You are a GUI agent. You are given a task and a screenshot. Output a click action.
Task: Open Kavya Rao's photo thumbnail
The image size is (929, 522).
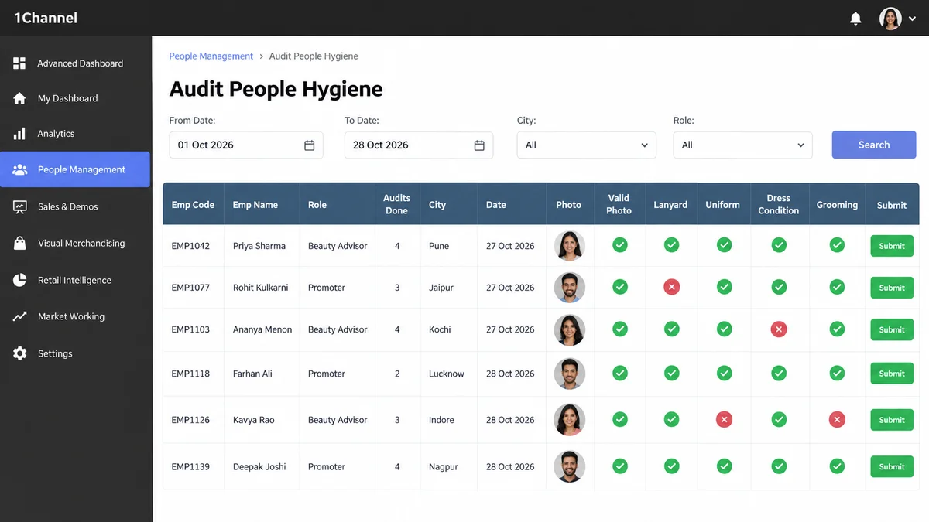pyautogui.click(x=569, y=420)
